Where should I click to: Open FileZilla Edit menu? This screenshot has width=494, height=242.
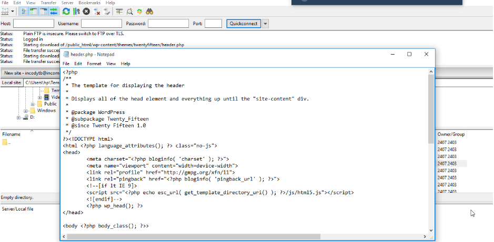(x=18, y=3)
